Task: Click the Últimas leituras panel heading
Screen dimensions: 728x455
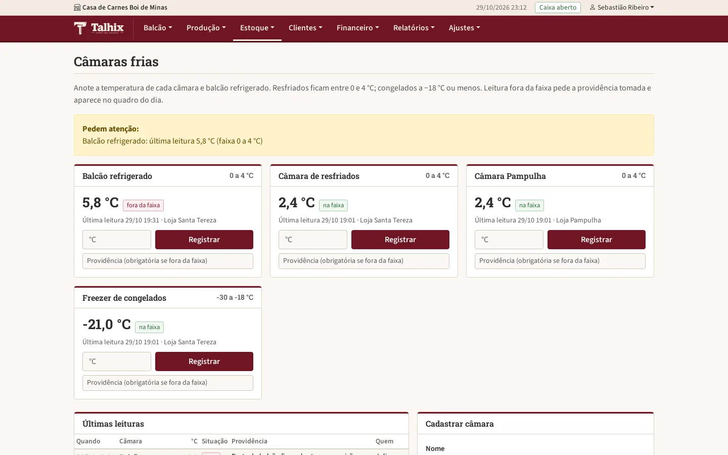Action: [113, 424]
